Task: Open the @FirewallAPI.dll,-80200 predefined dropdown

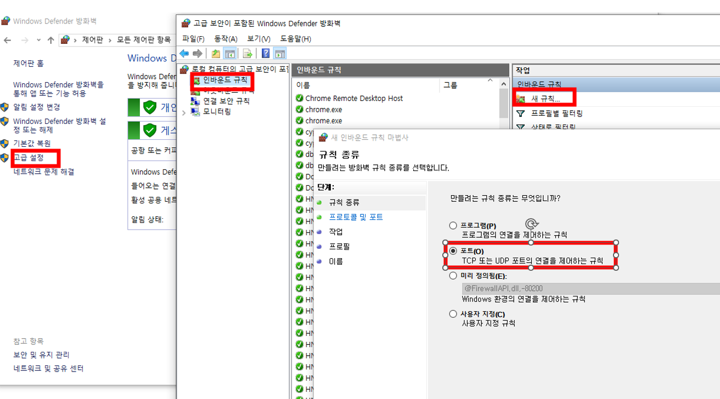Action: click(x=590, y=288)
